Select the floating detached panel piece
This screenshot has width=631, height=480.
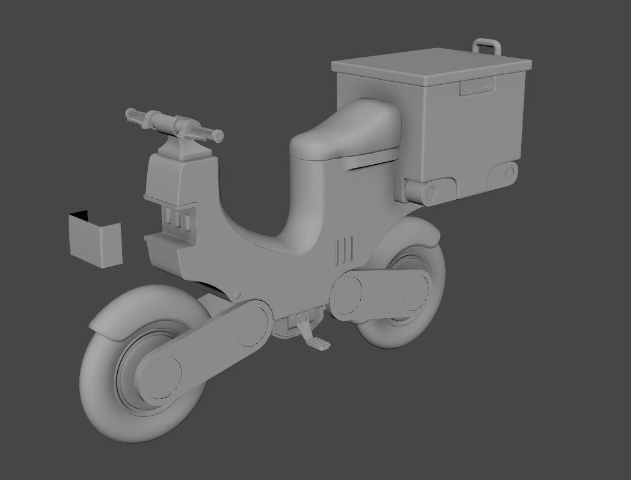(x=95, y=239)
